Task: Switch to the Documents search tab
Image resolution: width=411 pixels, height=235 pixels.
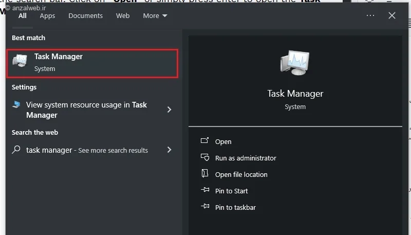Action: tap(85, 16)
